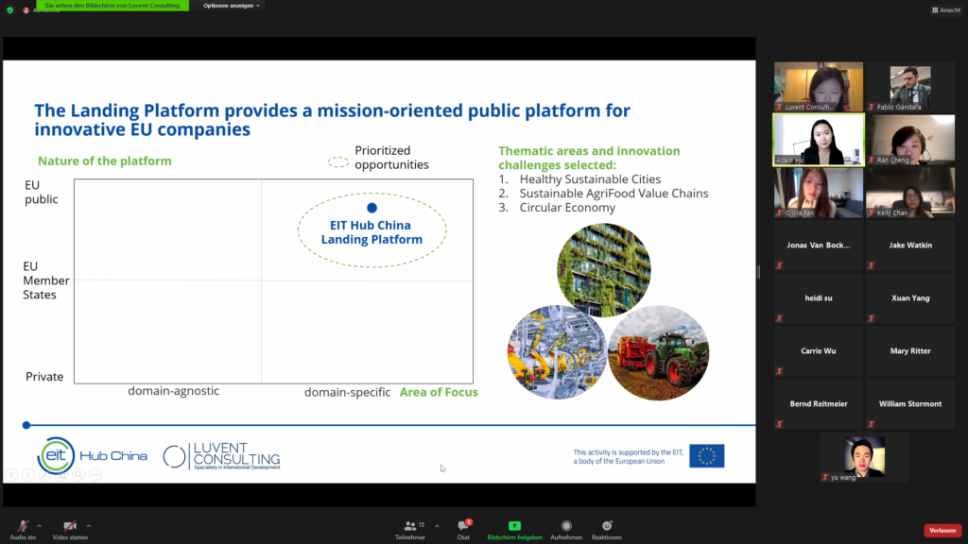Select Pablo Gandara's video thumbnail
Image resolution: width=968 pixels, height=544 pixels.
tap(910, 87)
